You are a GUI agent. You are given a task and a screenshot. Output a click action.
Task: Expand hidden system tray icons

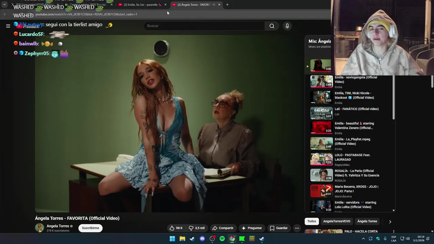(x=363, y=239)
